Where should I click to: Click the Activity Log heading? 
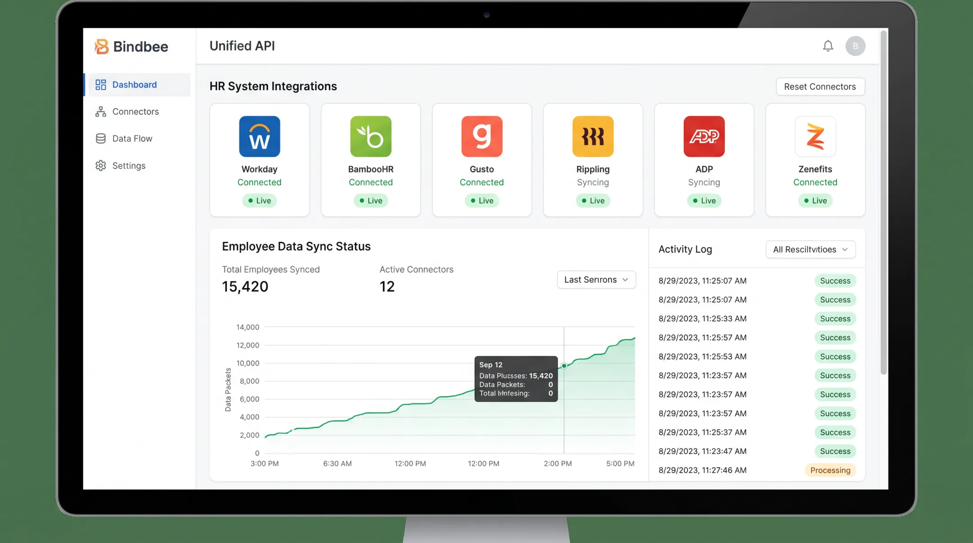(x=685, y=249)
